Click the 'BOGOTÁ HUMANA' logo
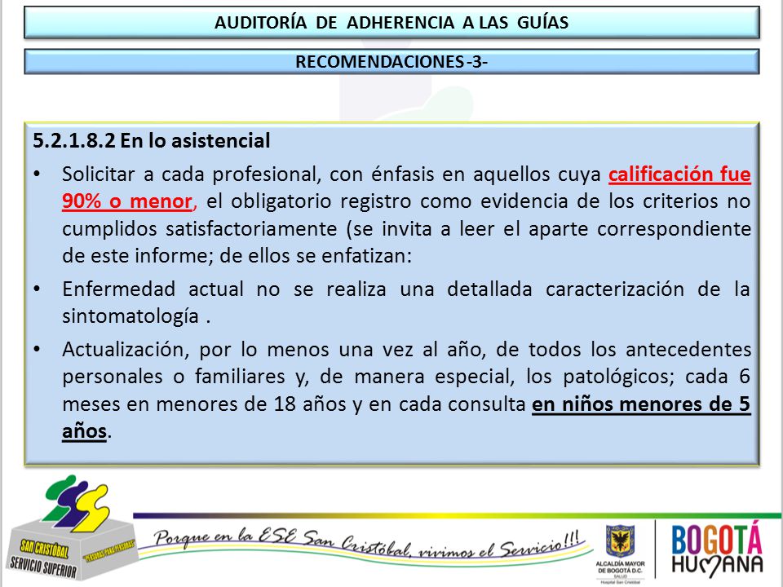783x587 pixels. [x=717, y=548]
